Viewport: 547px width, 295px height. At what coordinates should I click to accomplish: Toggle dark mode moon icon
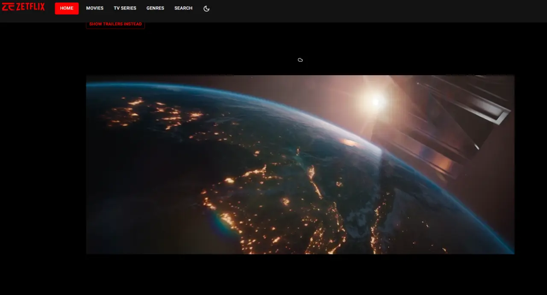pos(206,9)
